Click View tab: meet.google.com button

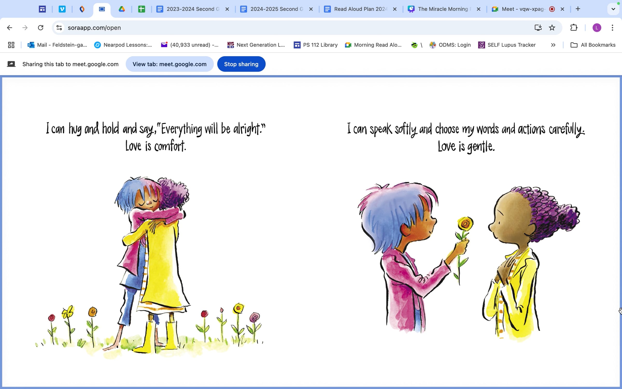(169, 64)
